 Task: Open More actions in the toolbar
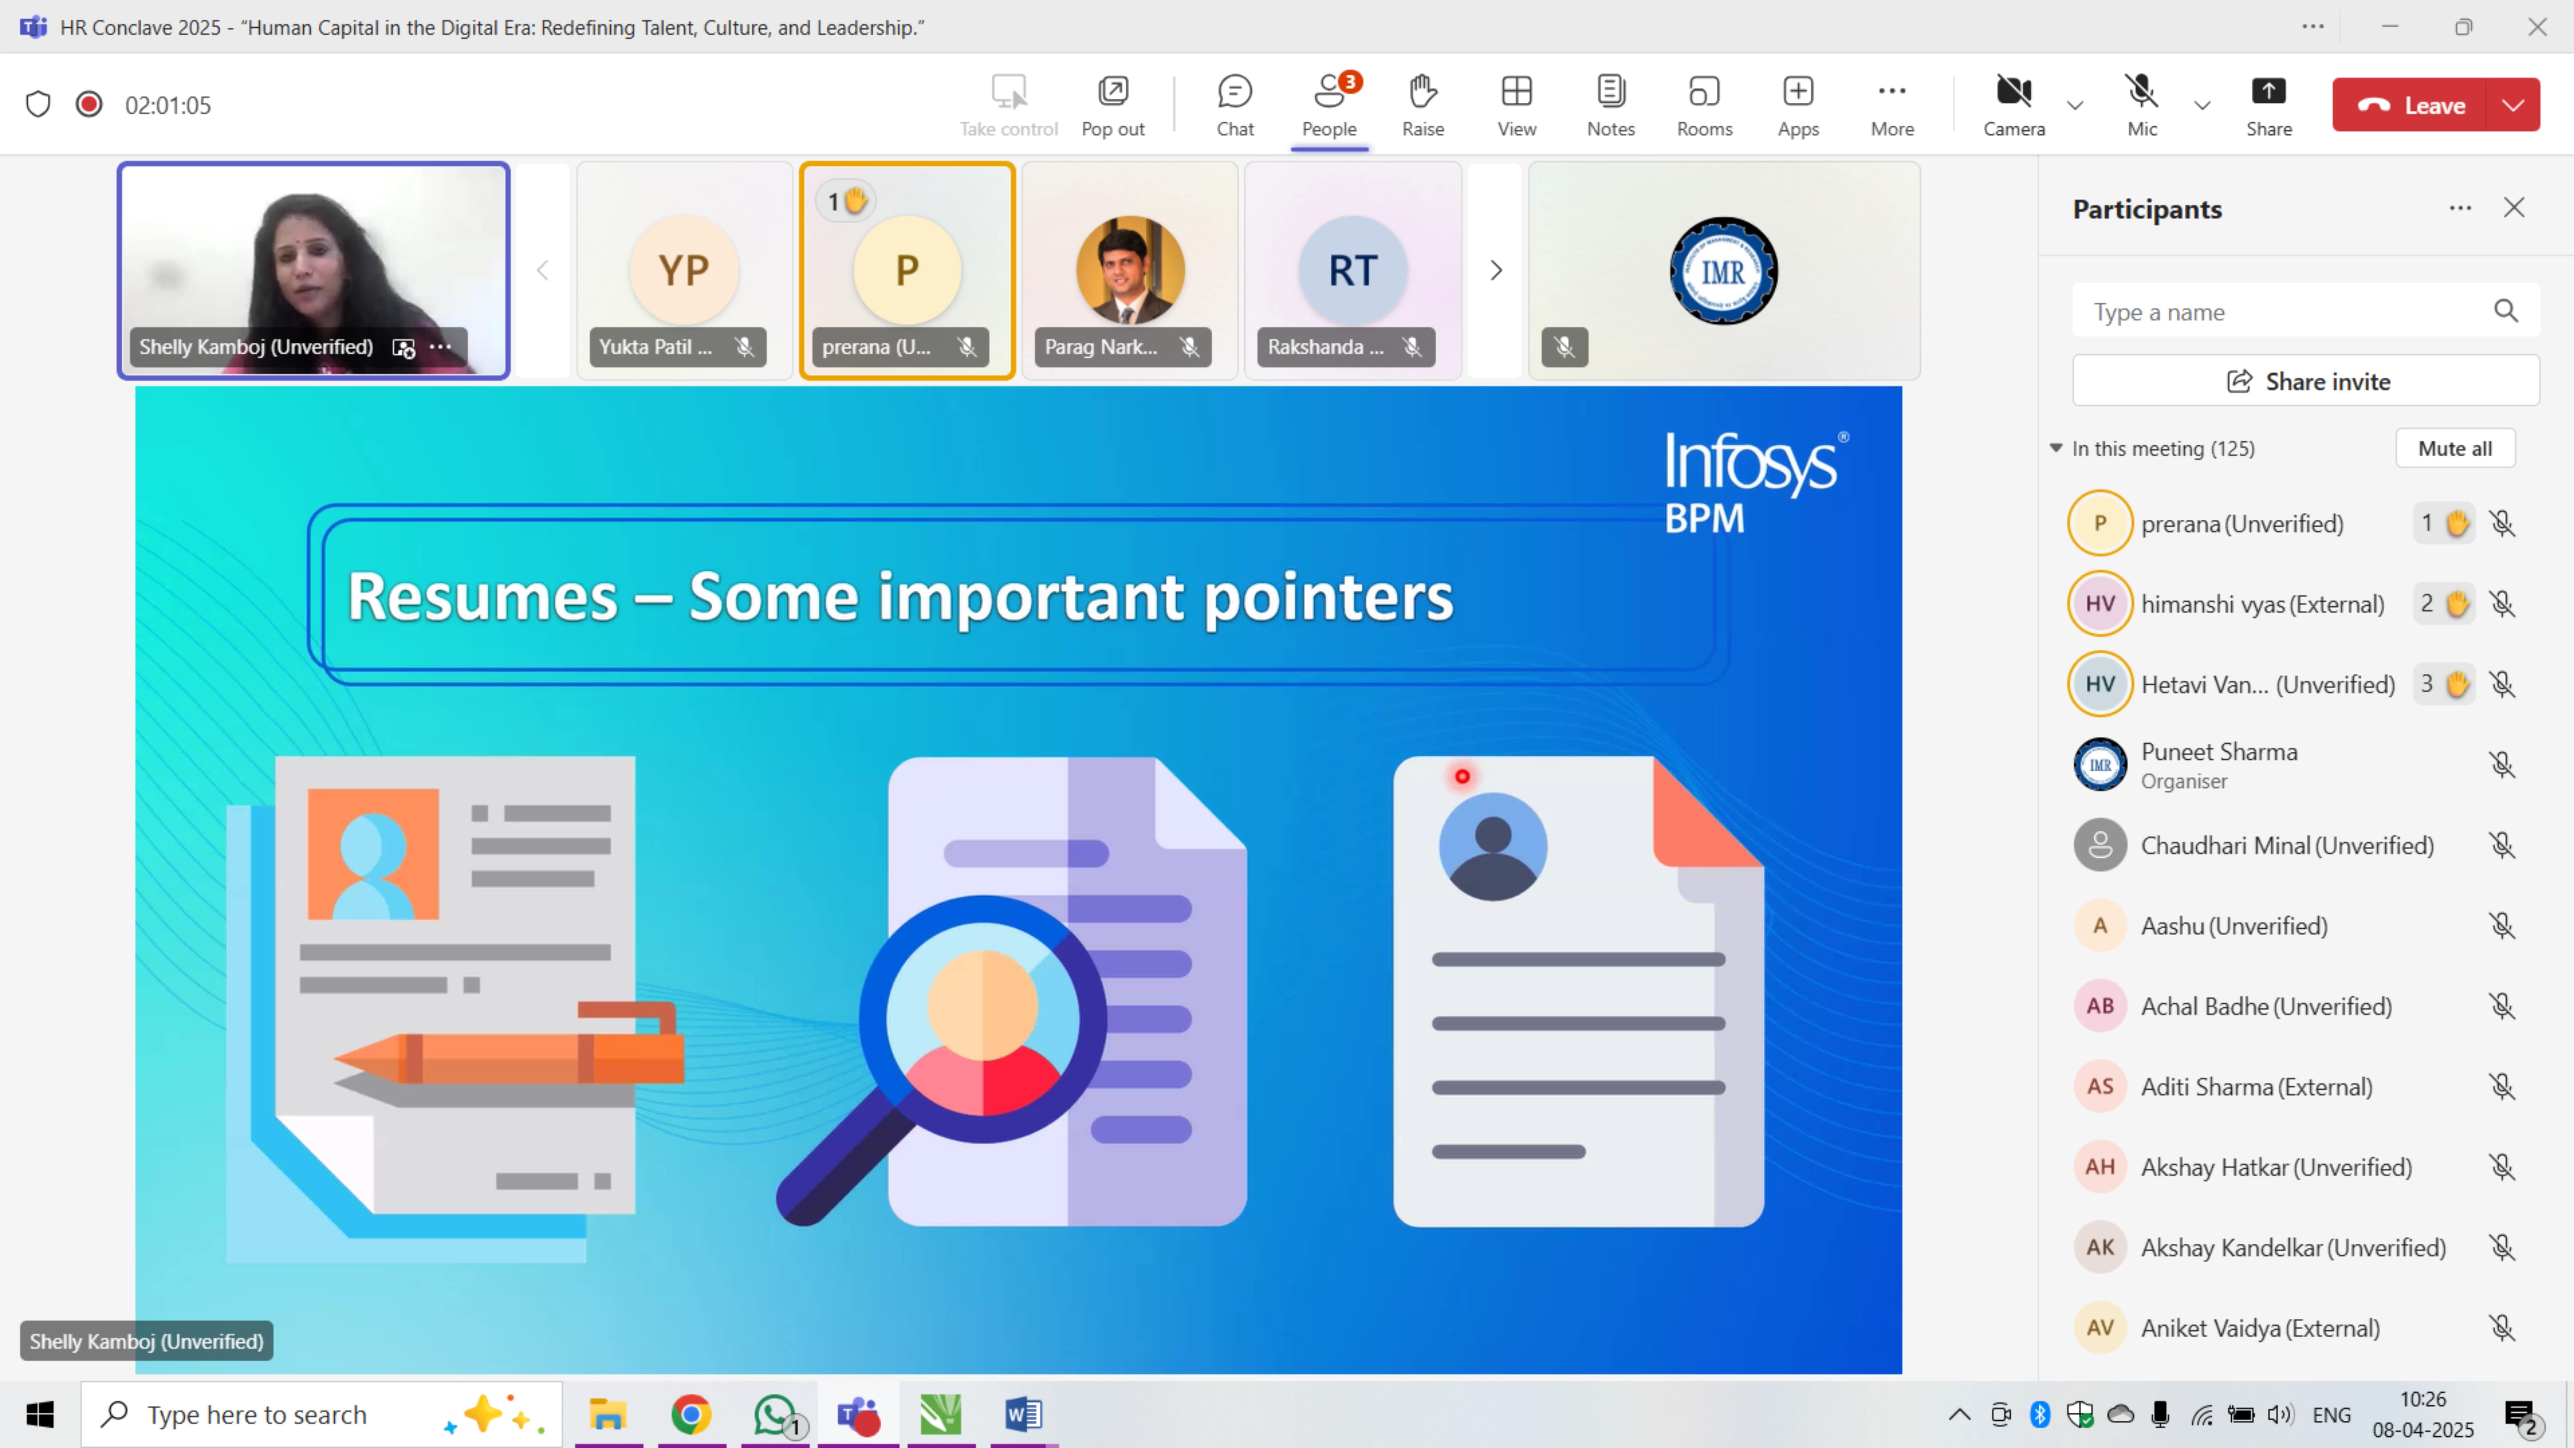[x=1893, y=105]
